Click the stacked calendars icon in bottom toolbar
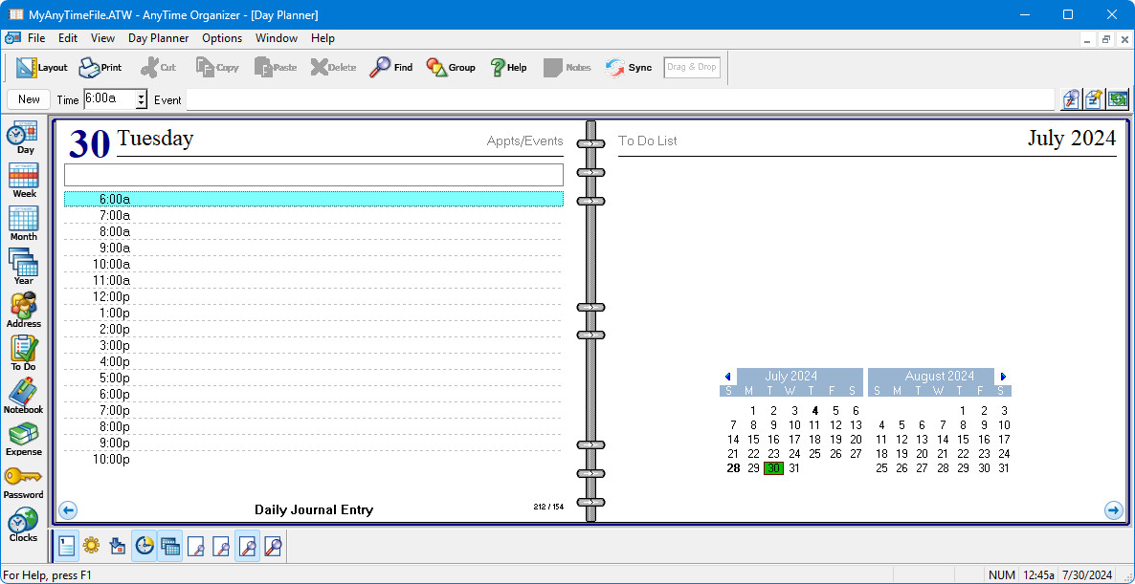 pyautogui.click(x=170, y=547)
